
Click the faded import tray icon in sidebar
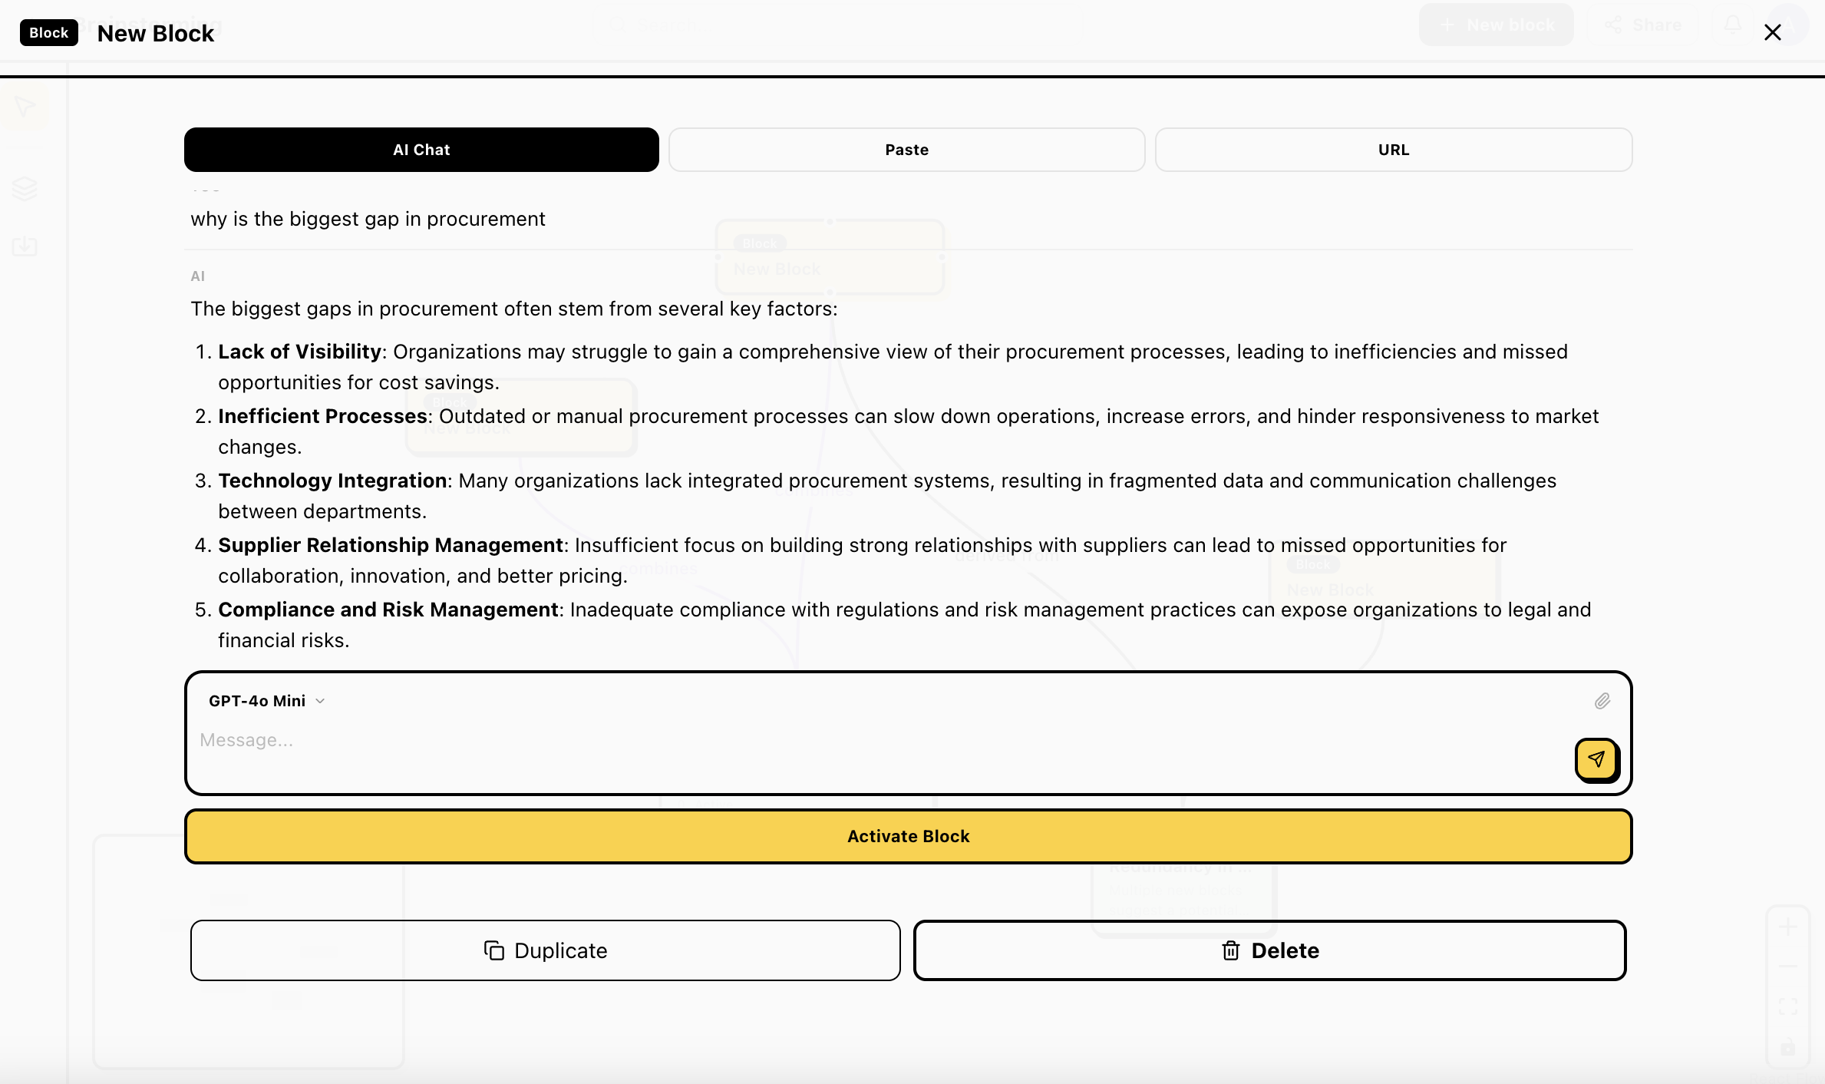click(x=25, y=246)
